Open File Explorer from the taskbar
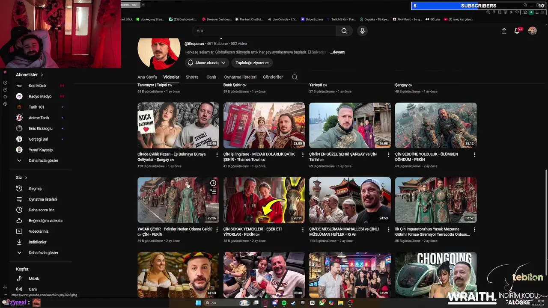Screen dimensions: 548x308 (x=340, y=303)
